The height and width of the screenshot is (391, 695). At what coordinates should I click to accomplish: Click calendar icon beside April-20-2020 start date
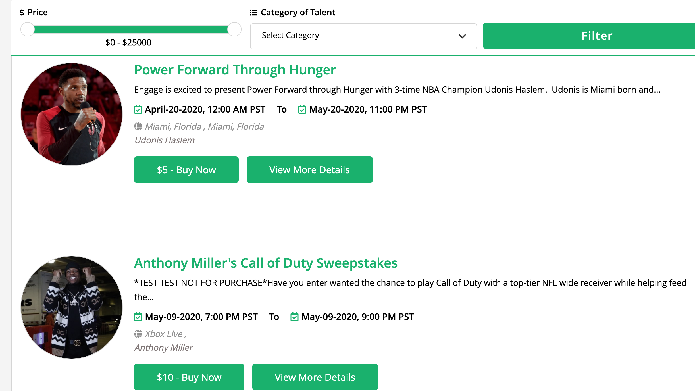(x=138, y=109)
